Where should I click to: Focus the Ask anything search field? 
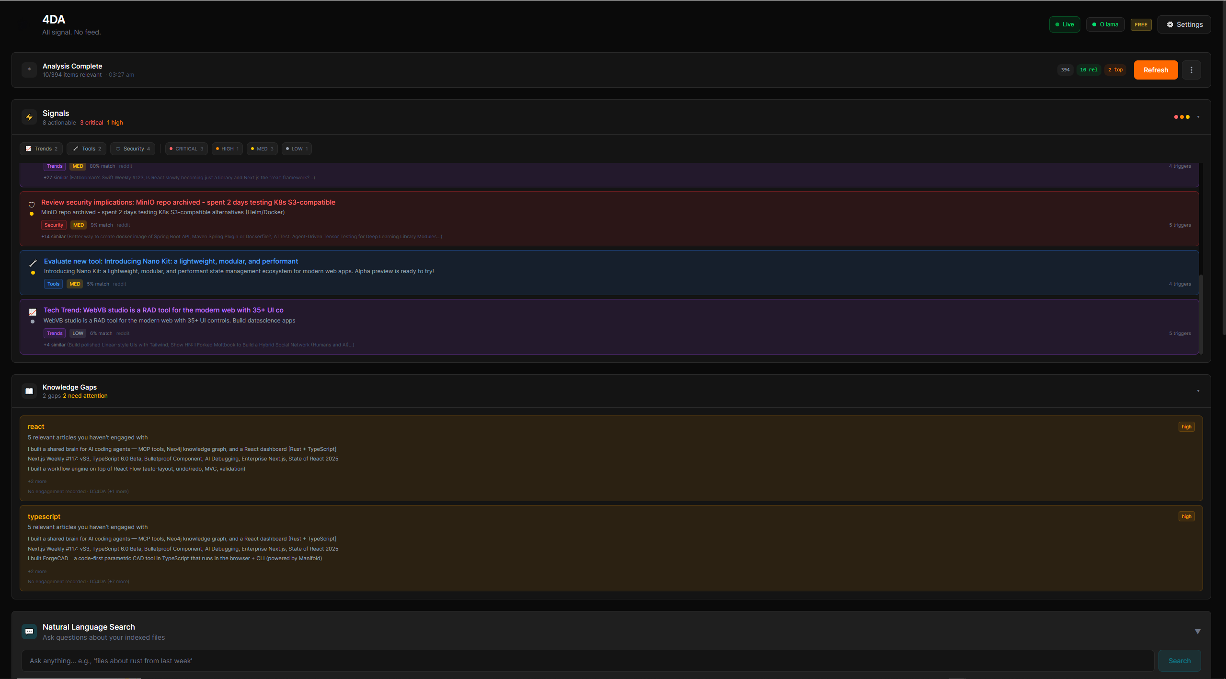click(x=587, y=661)
